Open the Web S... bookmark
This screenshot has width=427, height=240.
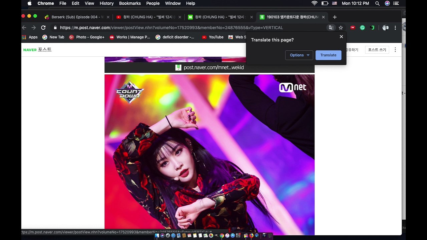coord(237,37)
